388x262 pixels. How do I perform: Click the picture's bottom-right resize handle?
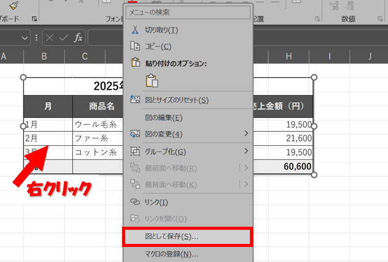click(x=314, y=175)
